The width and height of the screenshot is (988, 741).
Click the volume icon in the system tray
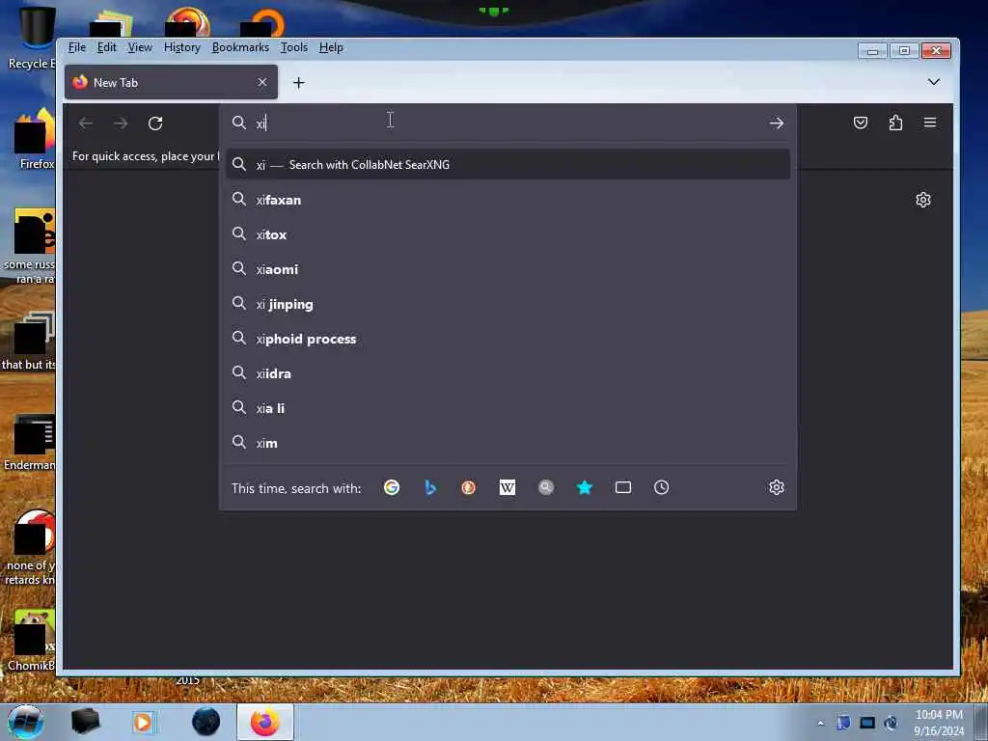point(891,723)
